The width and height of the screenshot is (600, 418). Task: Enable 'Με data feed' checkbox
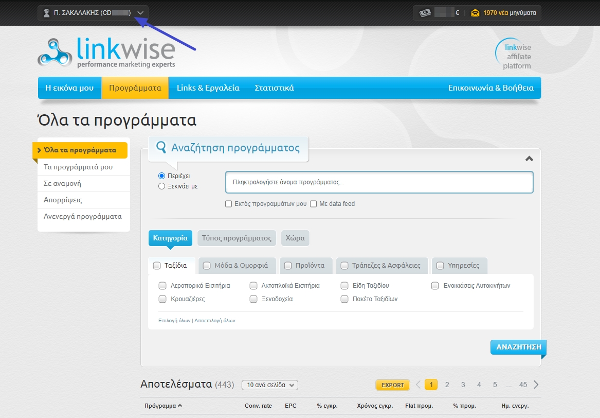pyautogui.click(x=313, y=204)
